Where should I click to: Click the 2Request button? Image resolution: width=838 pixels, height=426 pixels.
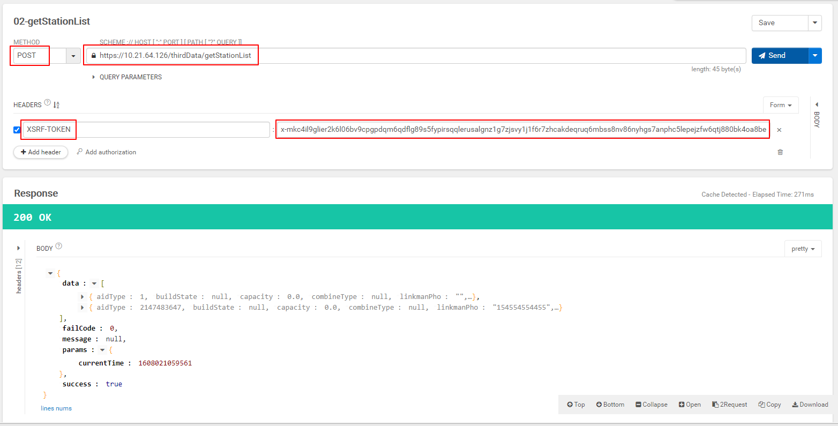[730, 405]
